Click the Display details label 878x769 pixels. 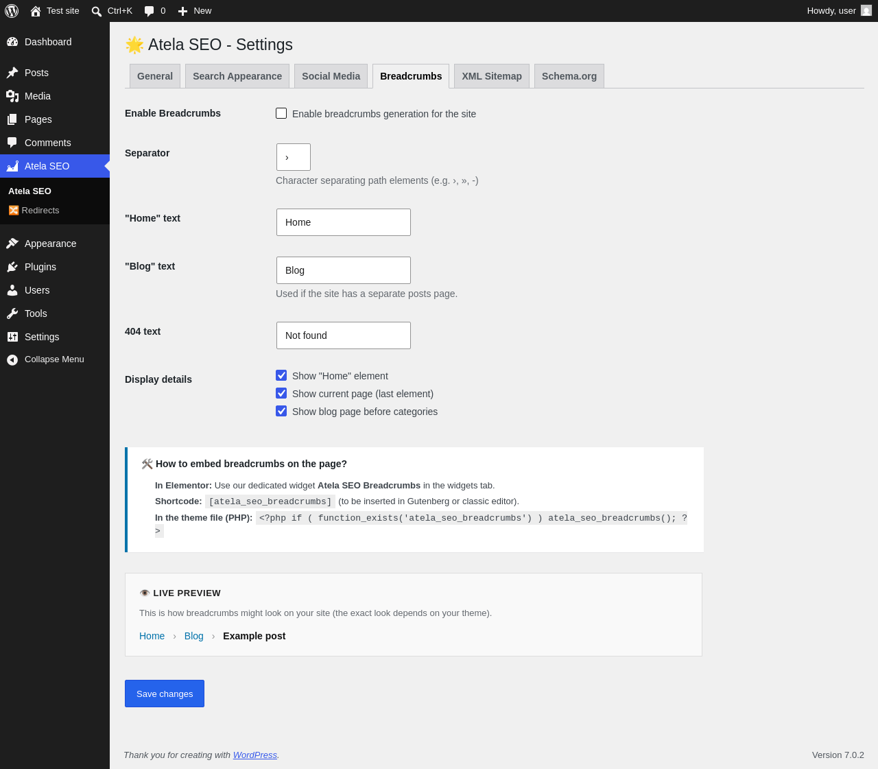pyautogui.click(x=158, y=379)
